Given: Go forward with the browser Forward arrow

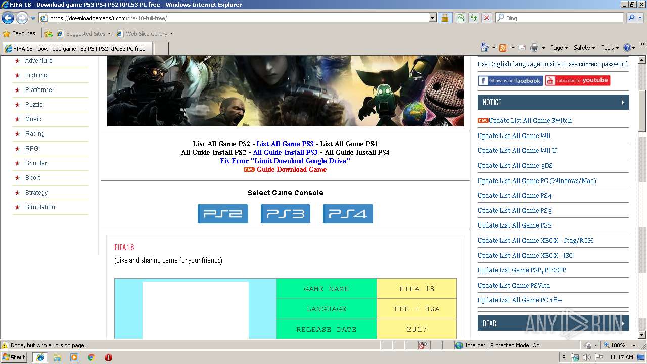Looking at the screenshot, I should pos(22,18).
